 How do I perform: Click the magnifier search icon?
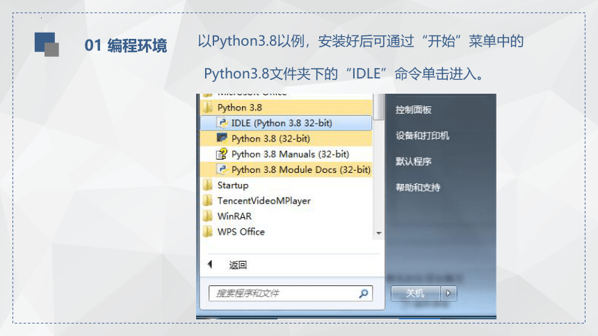tap(364, 294)
